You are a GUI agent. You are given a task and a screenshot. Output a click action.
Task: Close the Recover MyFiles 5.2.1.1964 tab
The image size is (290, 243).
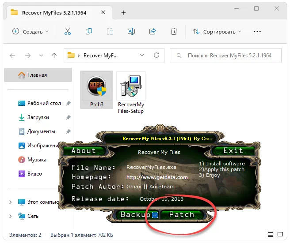coord(103,12)
